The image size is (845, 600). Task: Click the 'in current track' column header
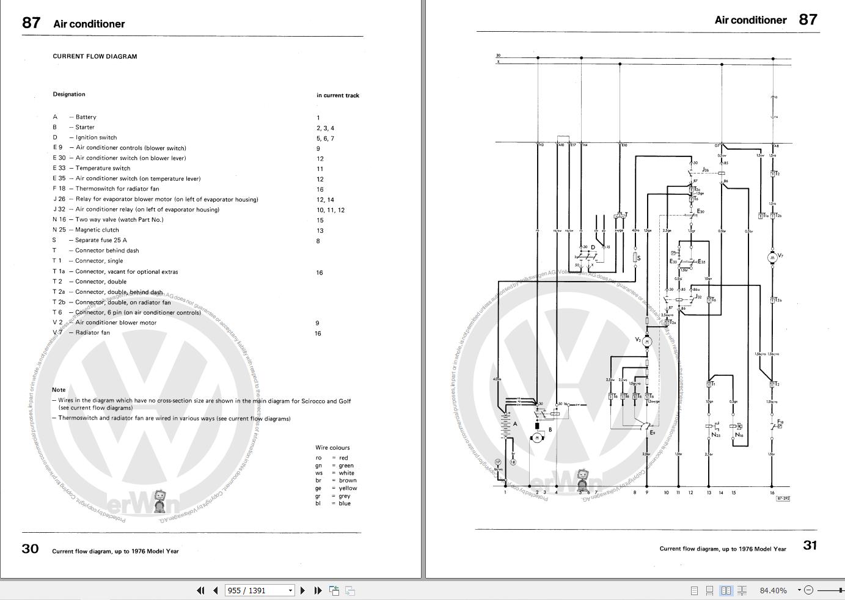338,95
